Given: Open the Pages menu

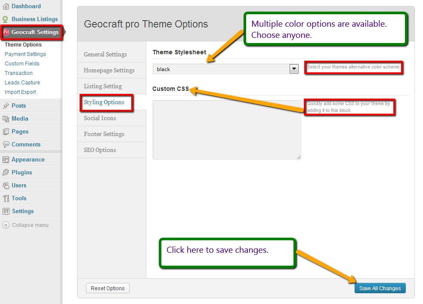Looking at the screenshot, I should coord(20,132).
